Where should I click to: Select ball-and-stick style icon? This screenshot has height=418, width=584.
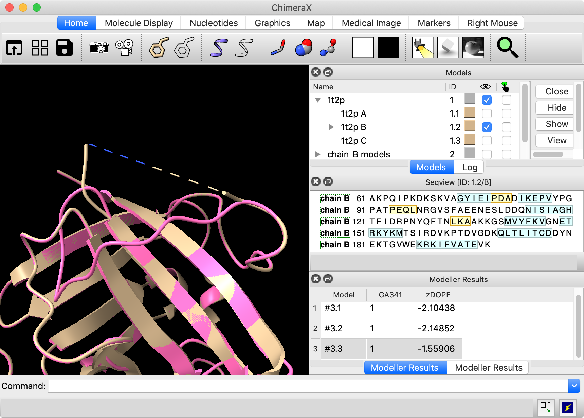[x=328, y=48]
